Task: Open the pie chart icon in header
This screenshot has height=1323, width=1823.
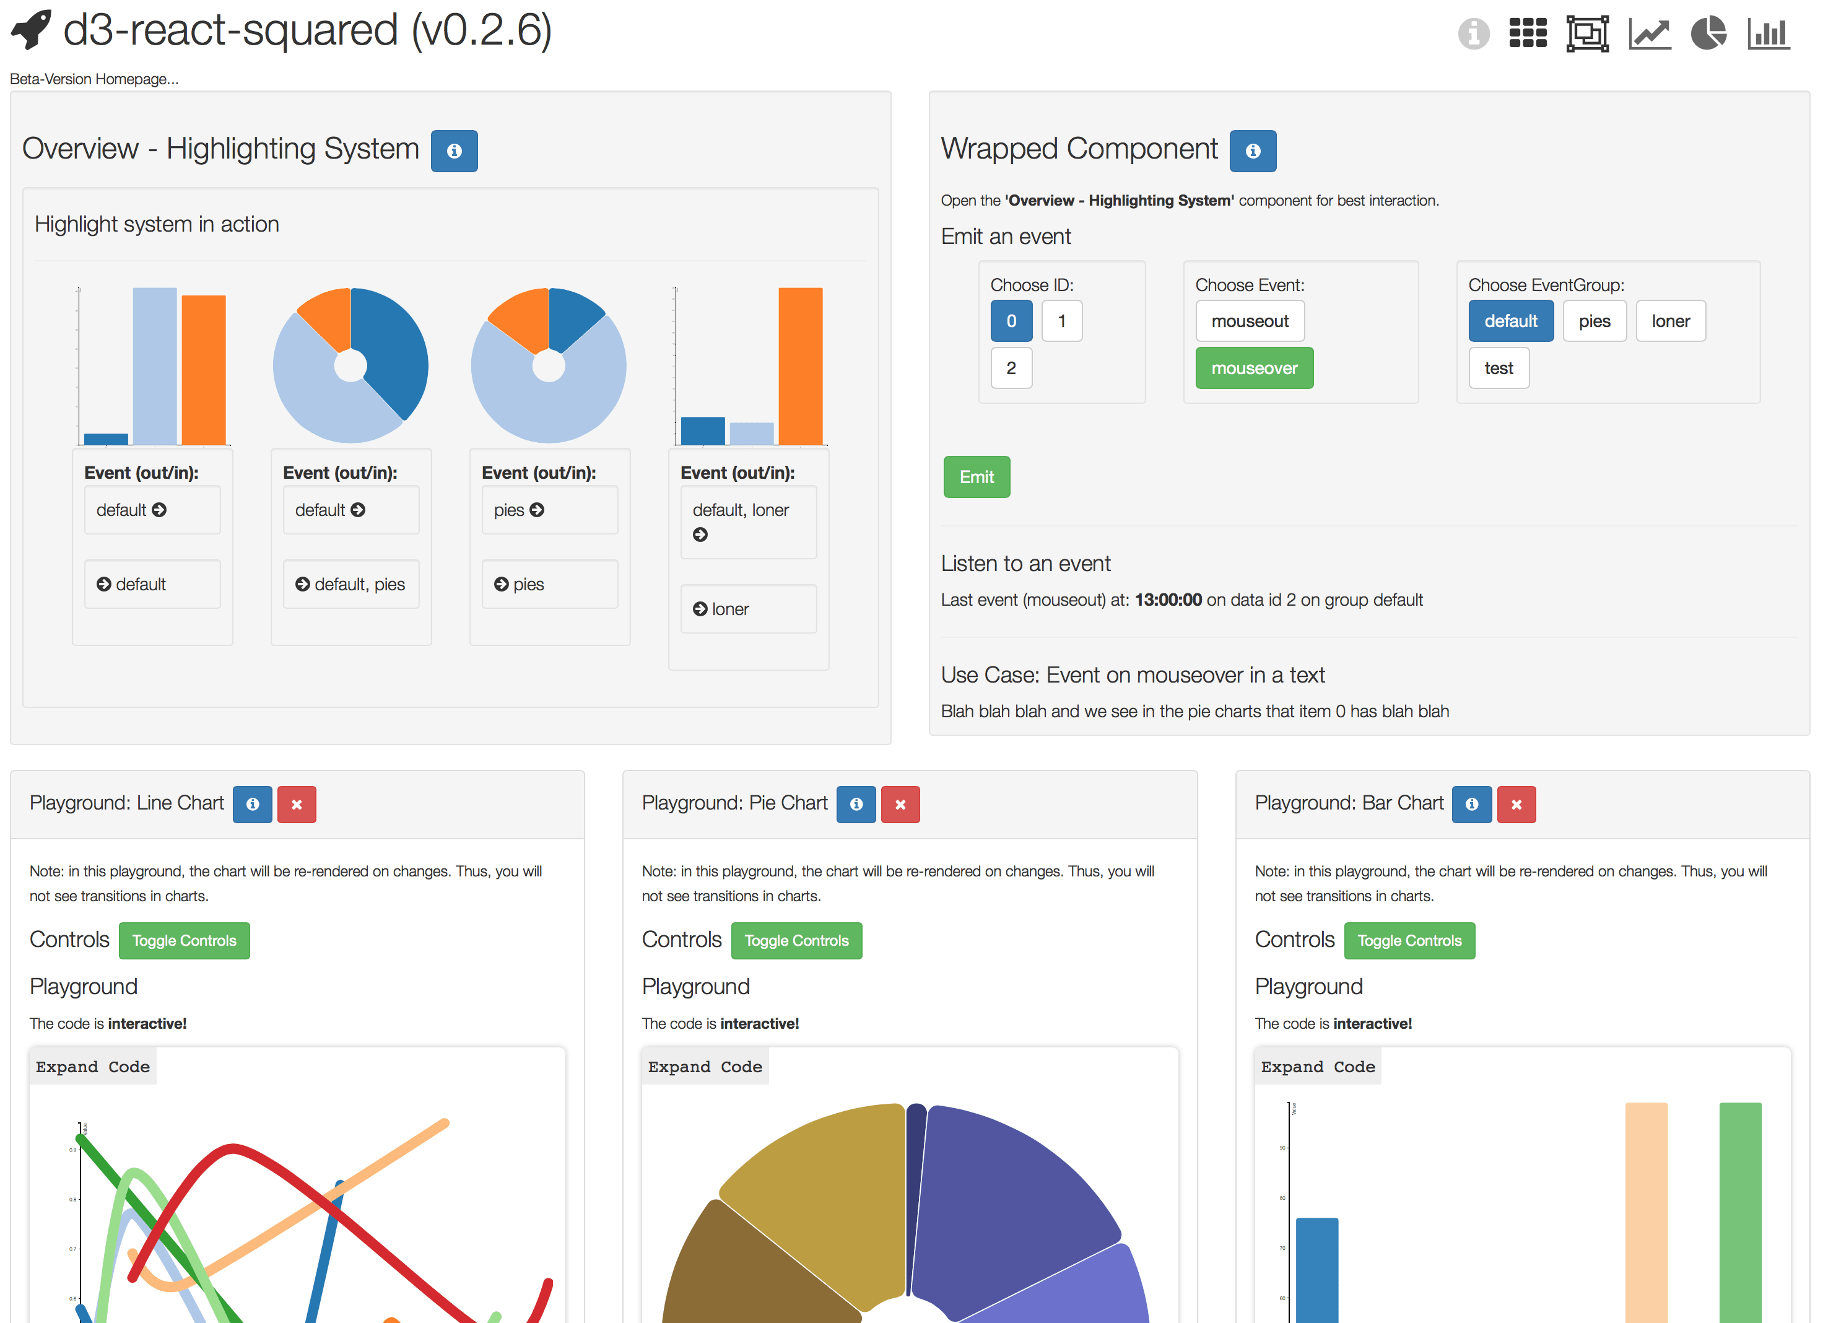Action: click(x=1708, y=34)
